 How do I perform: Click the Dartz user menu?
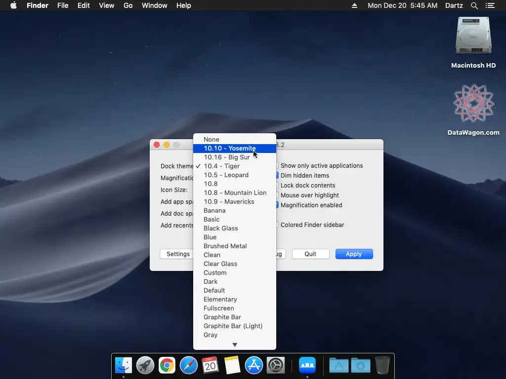pyautogui.click(x=454, y=5)
